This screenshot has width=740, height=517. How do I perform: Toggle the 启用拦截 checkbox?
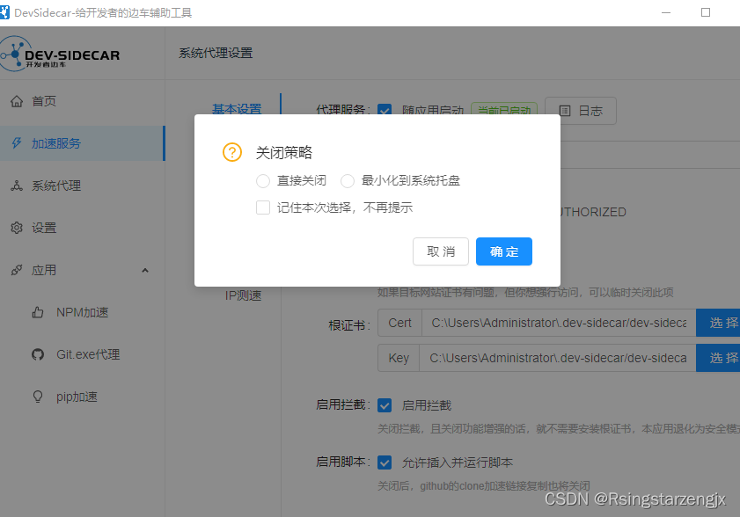[385, 405]
